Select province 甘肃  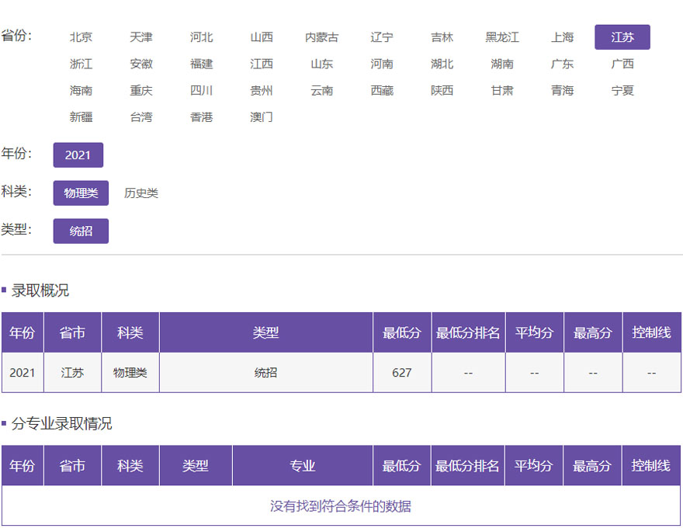(x=502, y=90)
